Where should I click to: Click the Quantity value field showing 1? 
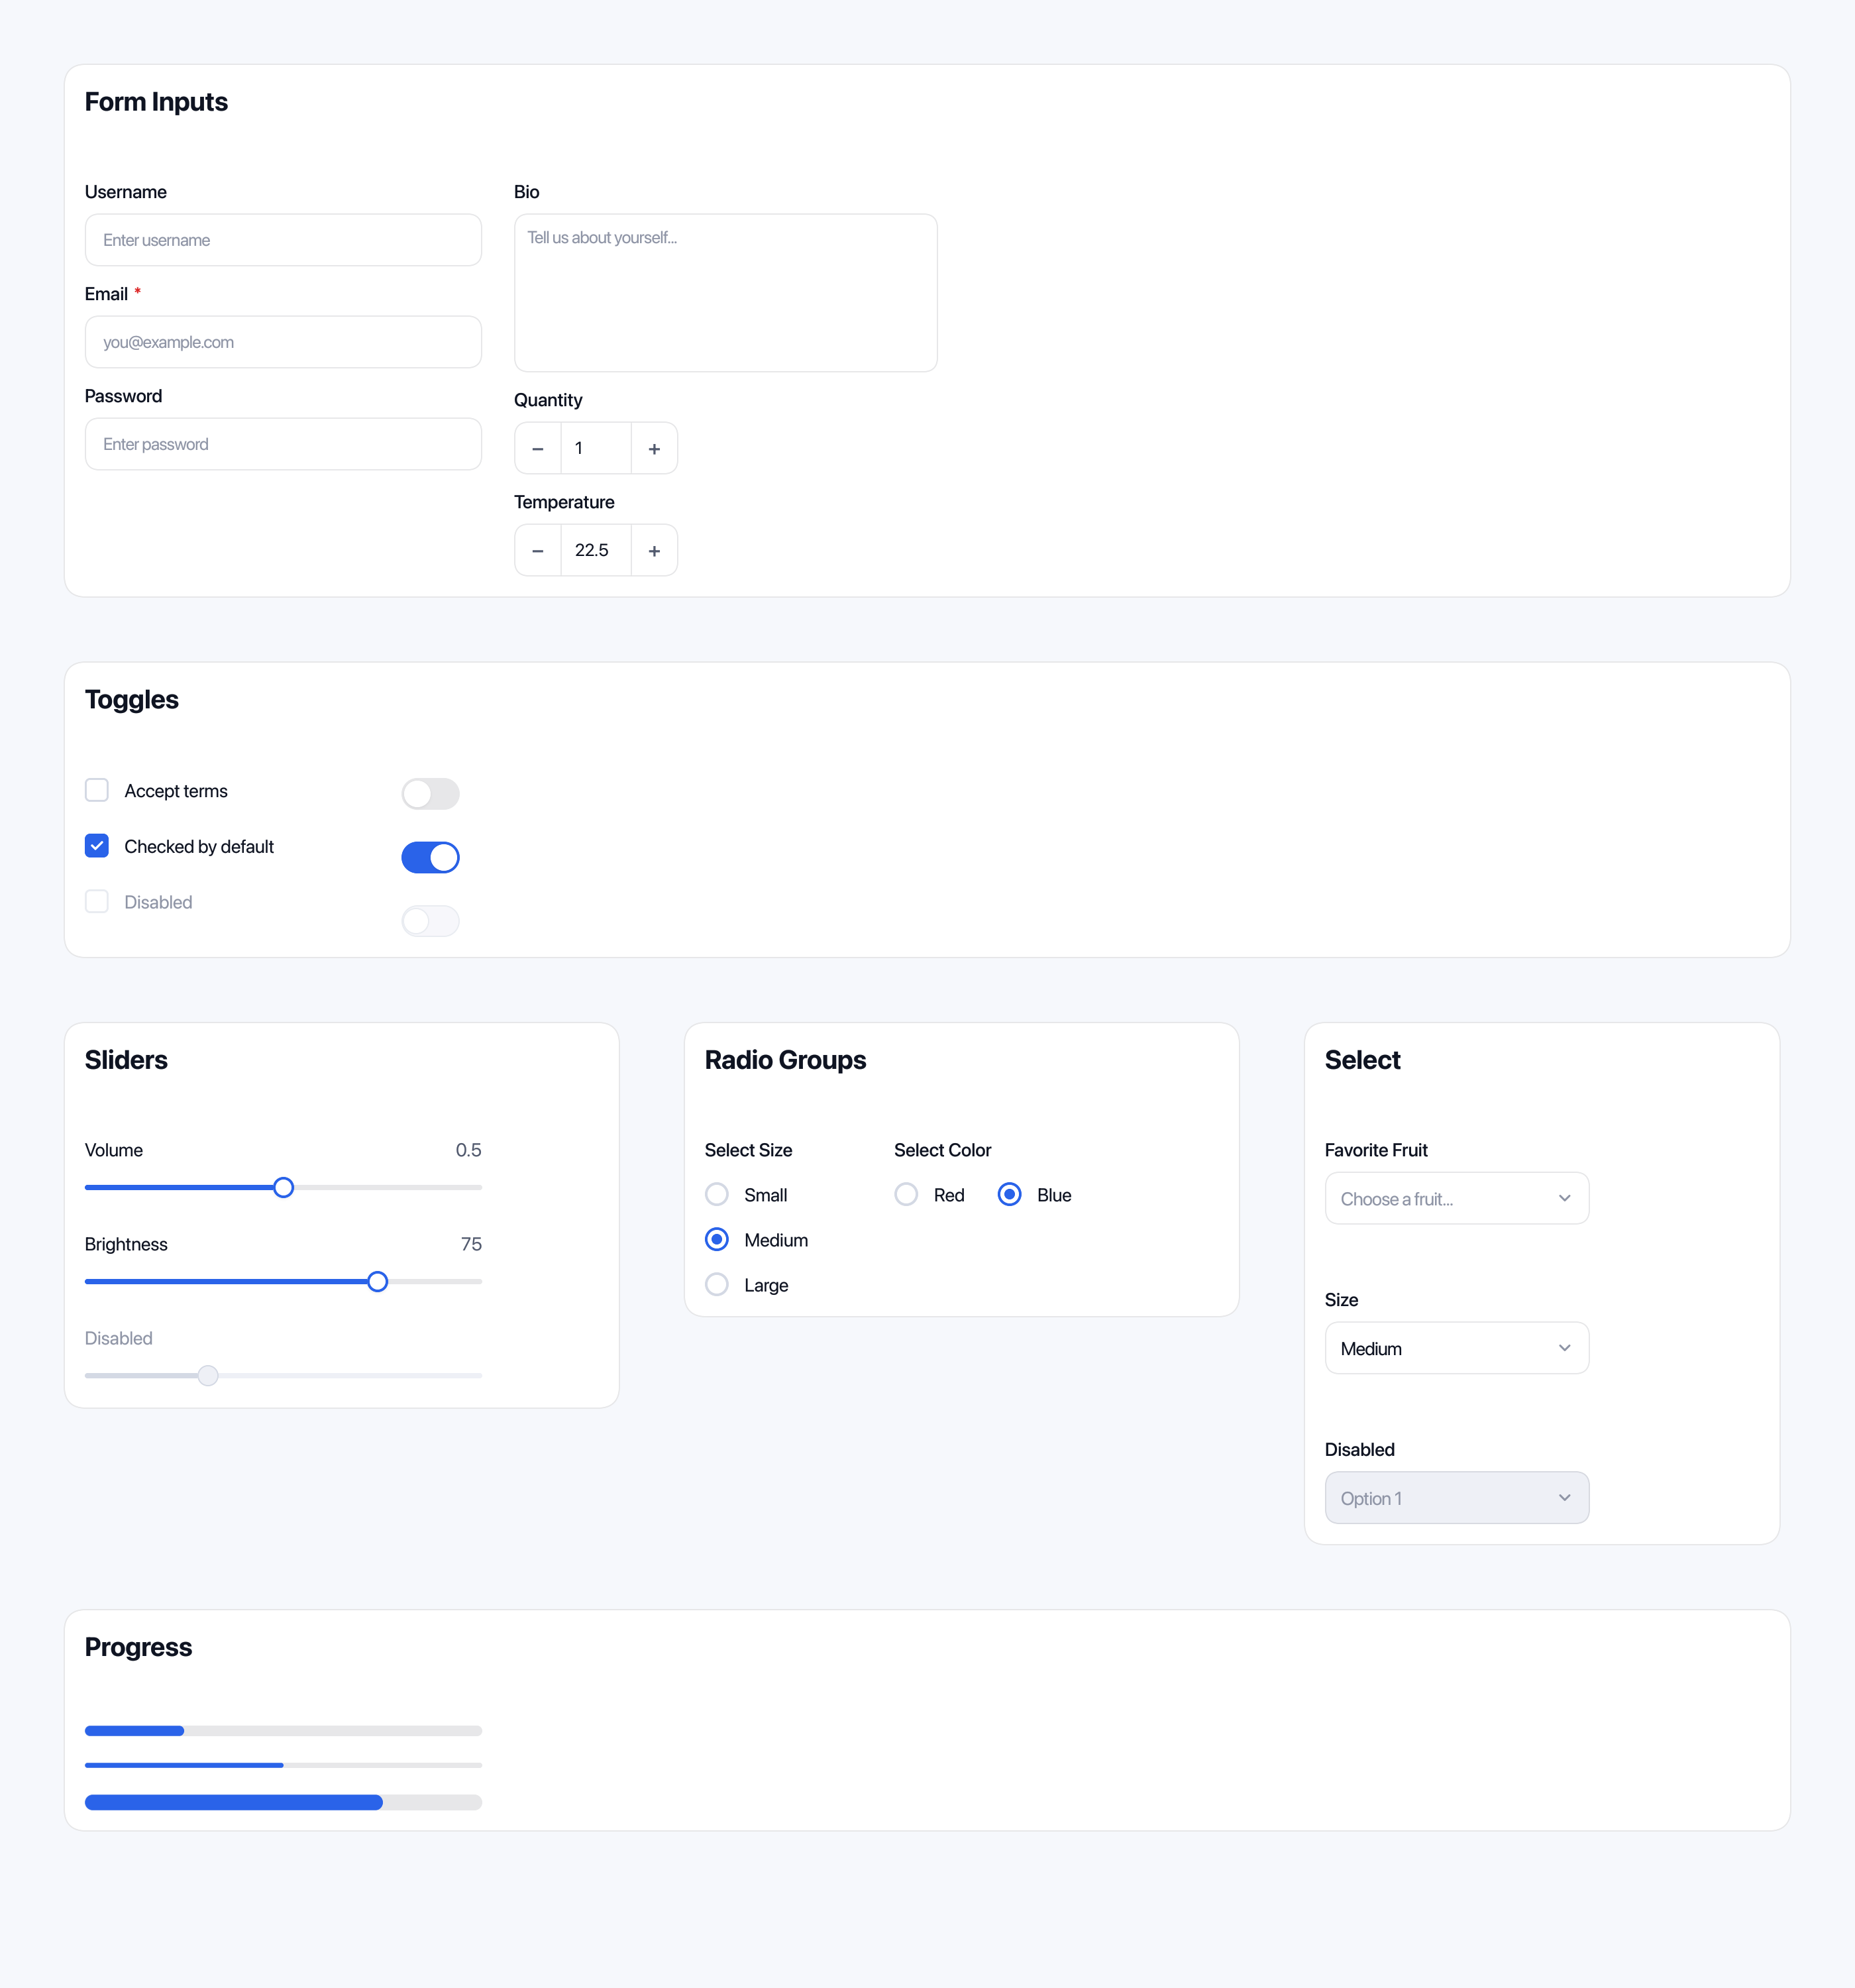pyautogui.click(x=596, y=449)
